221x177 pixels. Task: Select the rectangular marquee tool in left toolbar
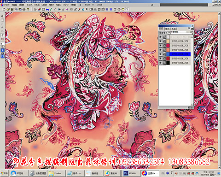2,20
